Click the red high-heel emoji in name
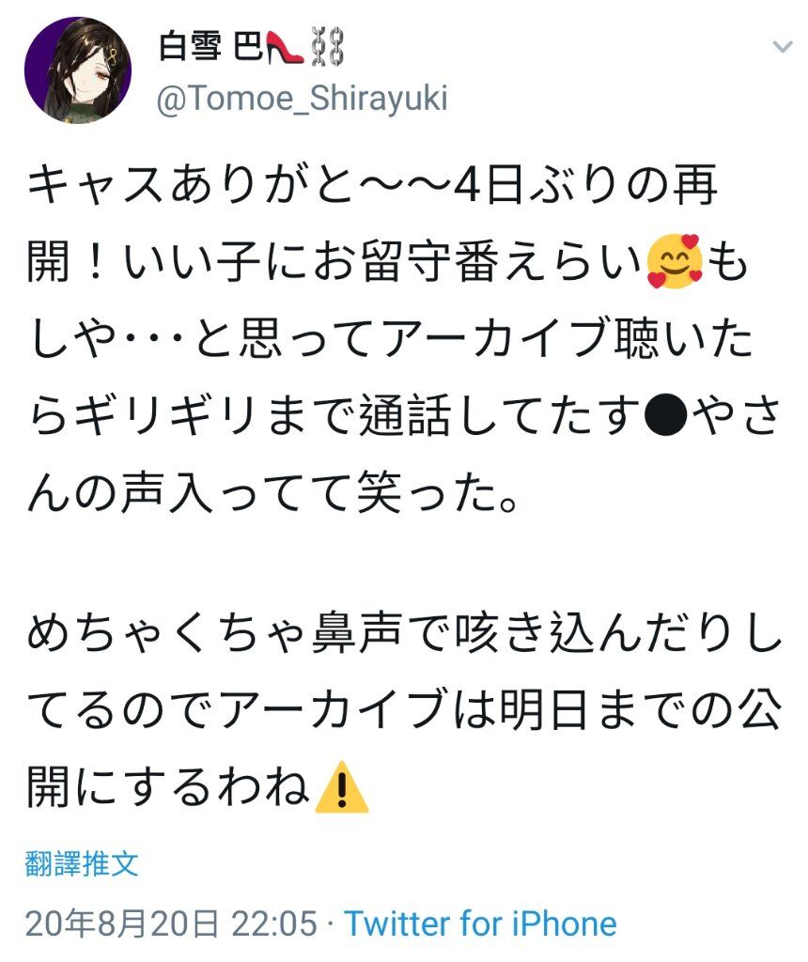 tap(285, 47)
